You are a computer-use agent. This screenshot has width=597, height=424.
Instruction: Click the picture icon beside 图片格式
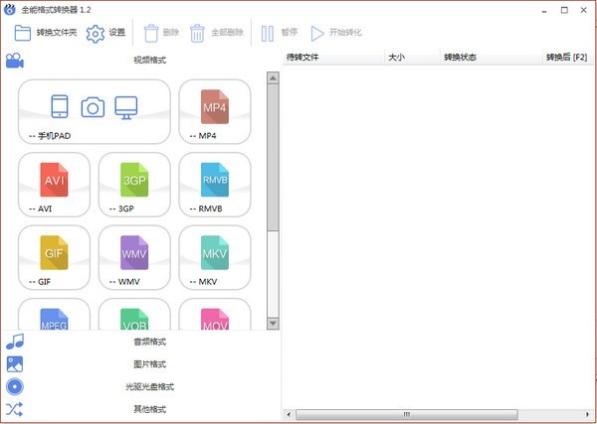[x=15, y=364]
